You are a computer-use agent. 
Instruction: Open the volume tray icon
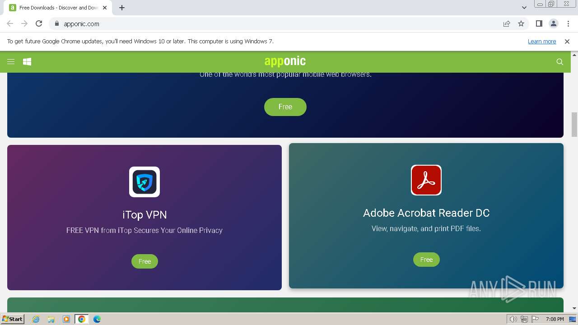(x=513, y=319)
